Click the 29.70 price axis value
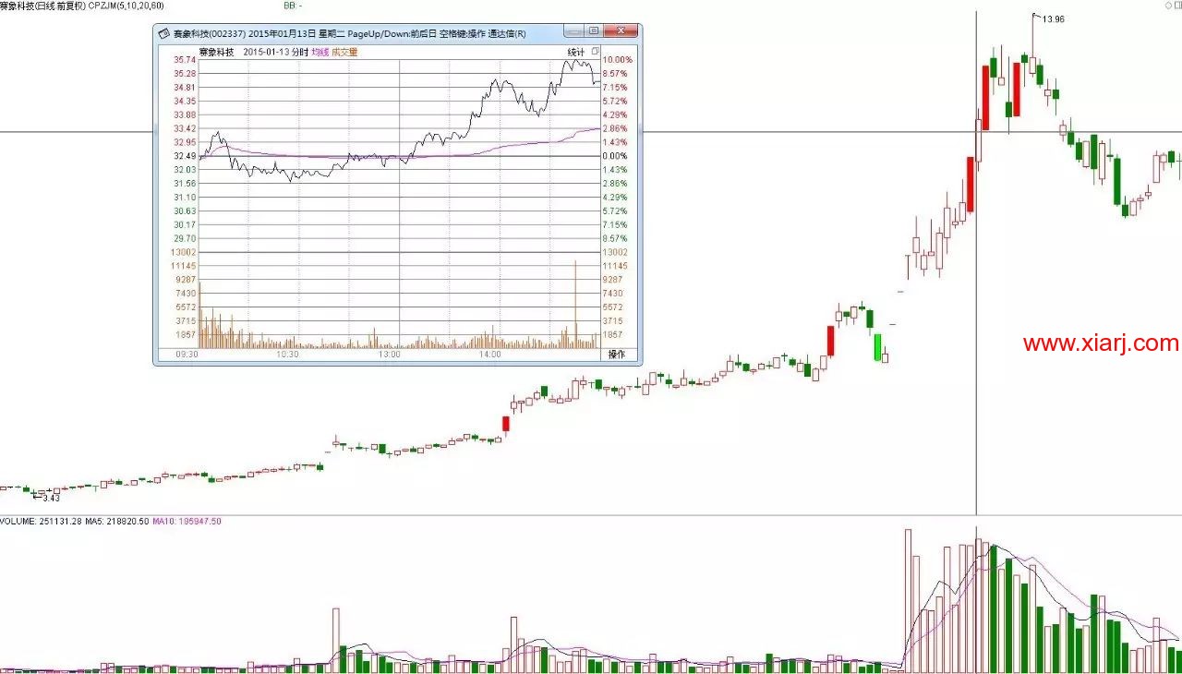Screen dimensions: 1182x674 (x=185, y=238)
